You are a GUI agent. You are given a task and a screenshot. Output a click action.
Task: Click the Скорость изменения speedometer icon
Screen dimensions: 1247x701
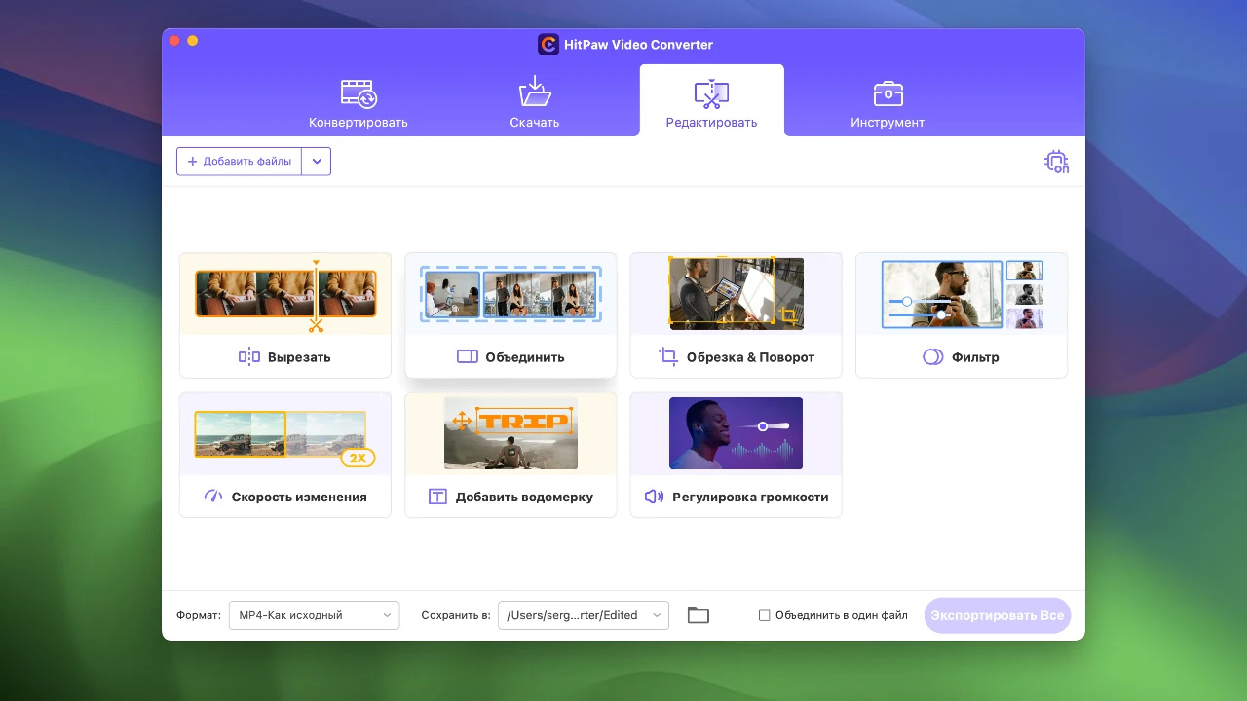coord(213,497)
